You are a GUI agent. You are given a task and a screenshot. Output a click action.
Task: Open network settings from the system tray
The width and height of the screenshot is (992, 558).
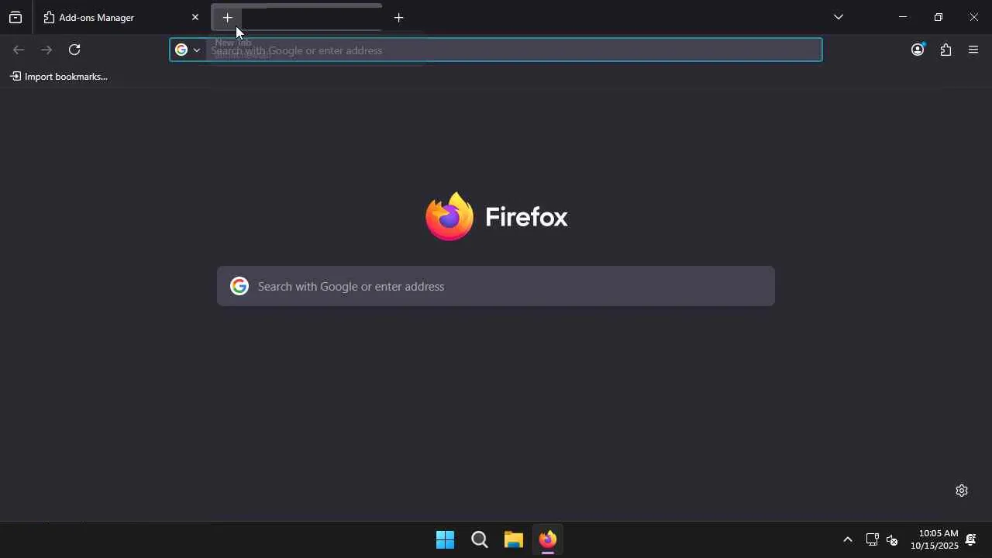tap(872, 539)
